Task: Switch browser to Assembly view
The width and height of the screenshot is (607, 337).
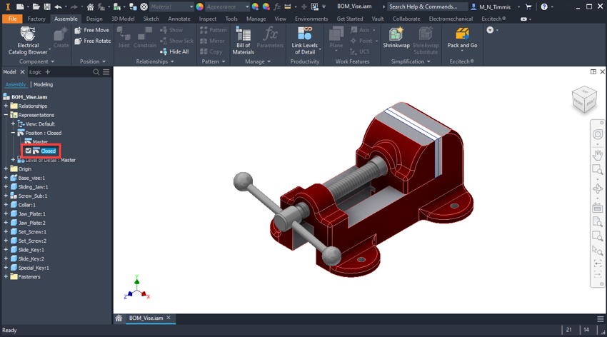Action: pos(15,84)
